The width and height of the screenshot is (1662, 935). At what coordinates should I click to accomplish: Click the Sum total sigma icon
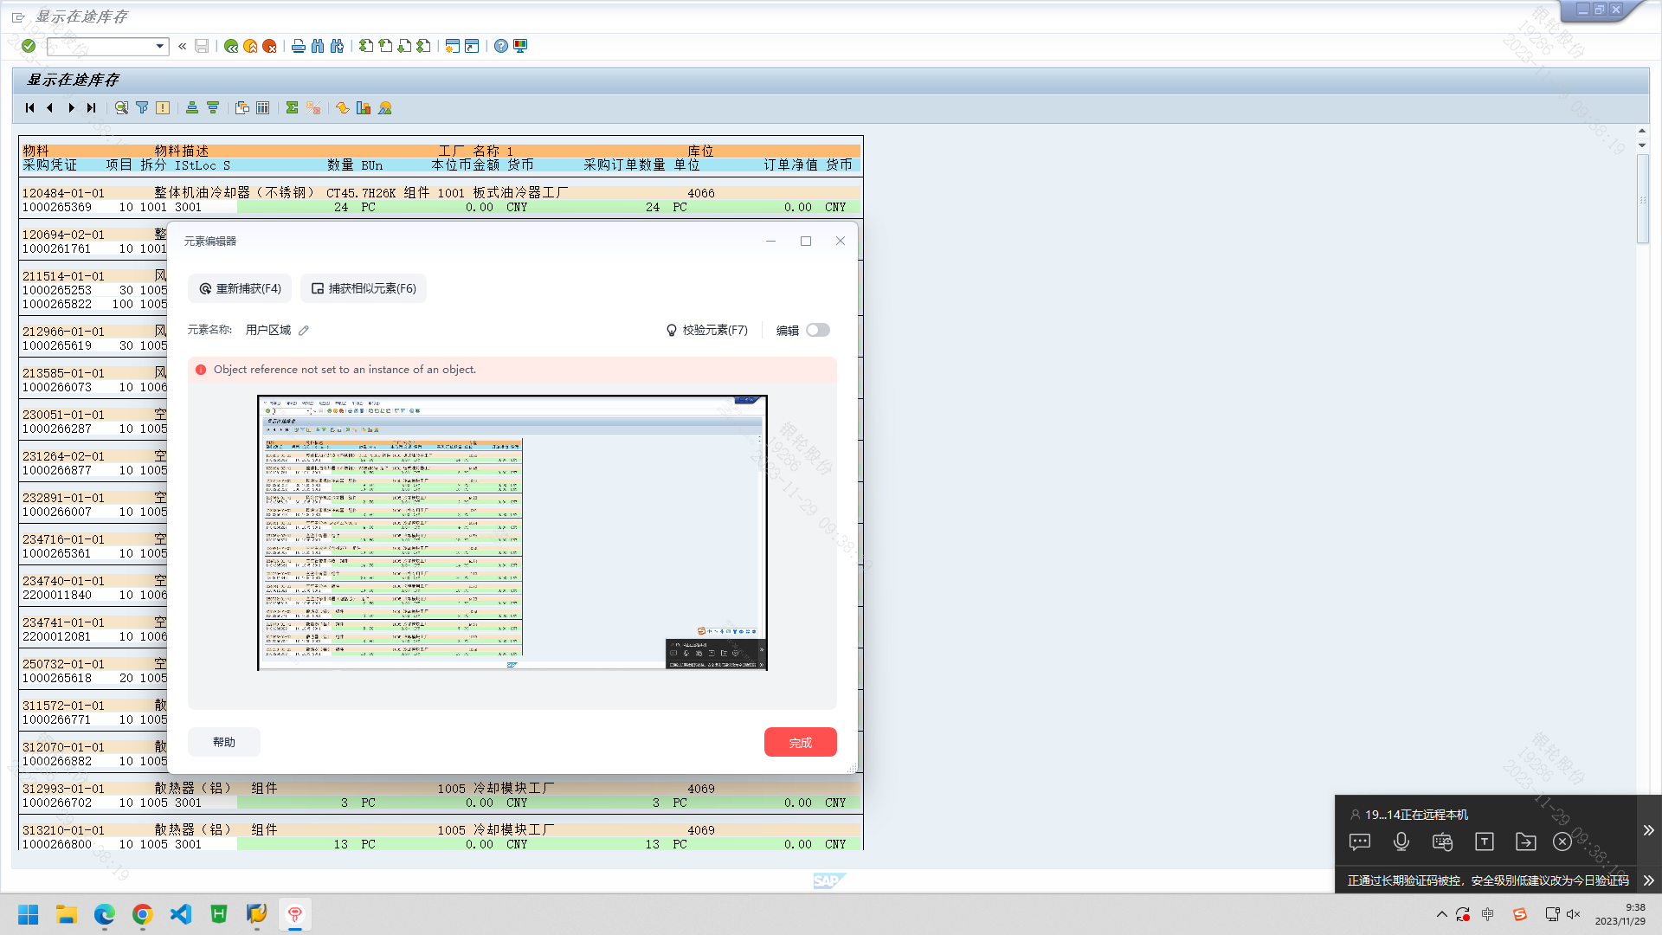tap(292, 108)
